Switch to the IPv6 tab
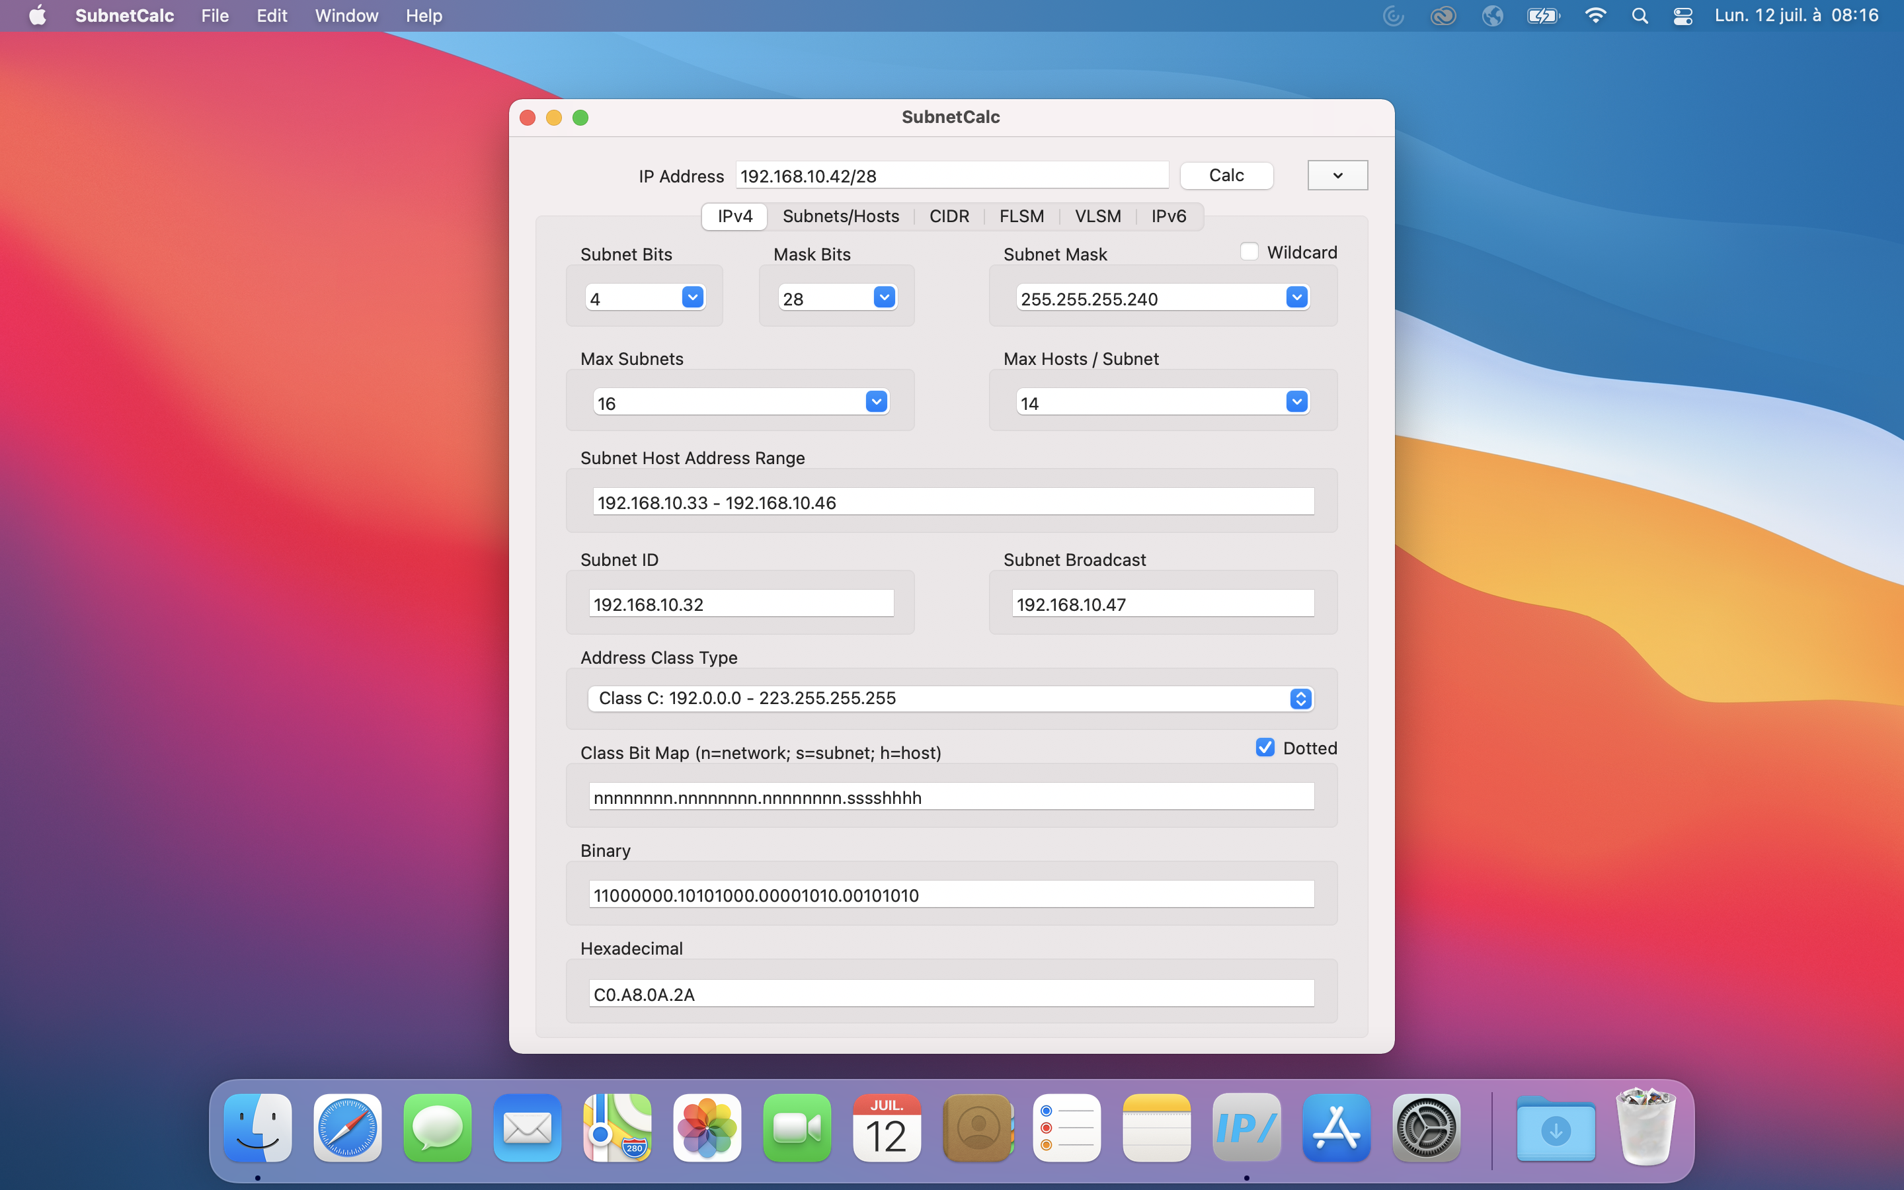 1168,216
